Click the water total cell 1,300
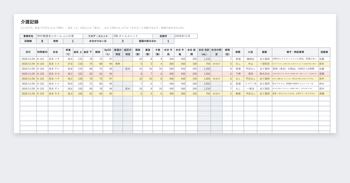The image size is (350, 183). (x=204, y=69)
